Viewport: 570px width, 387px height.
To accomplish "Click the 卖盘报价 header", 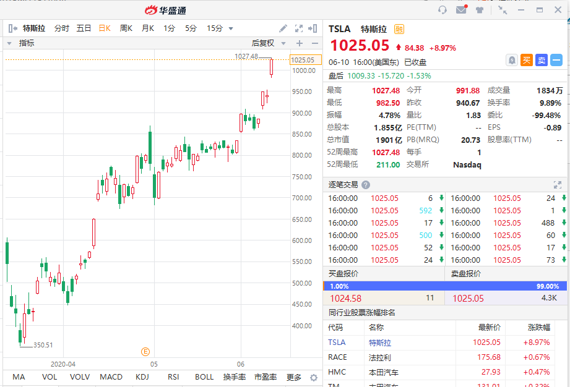I will coord(466,274).
